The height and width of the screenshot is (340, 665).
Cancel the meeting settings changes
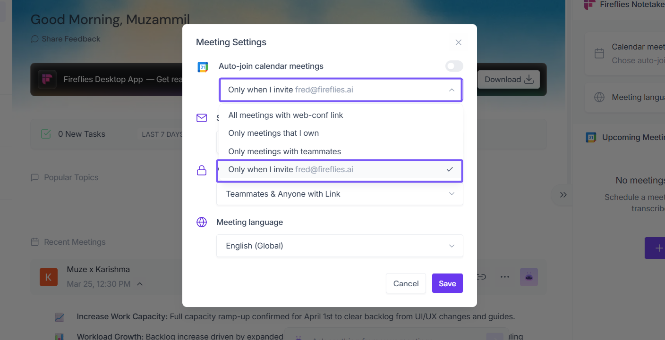tap(406, 283)
